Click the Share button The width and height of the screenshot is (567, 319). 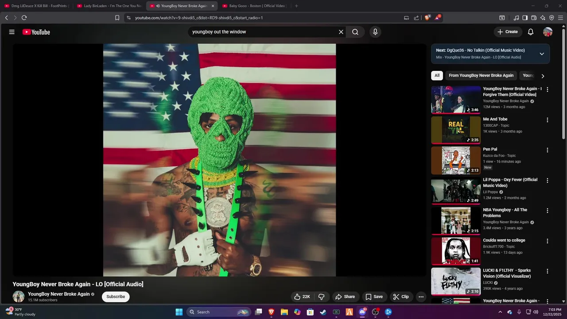coord(345,297)
